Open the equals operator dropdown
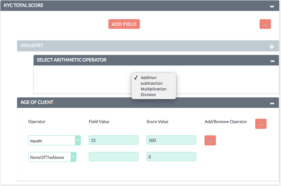 tap(55, 140)
